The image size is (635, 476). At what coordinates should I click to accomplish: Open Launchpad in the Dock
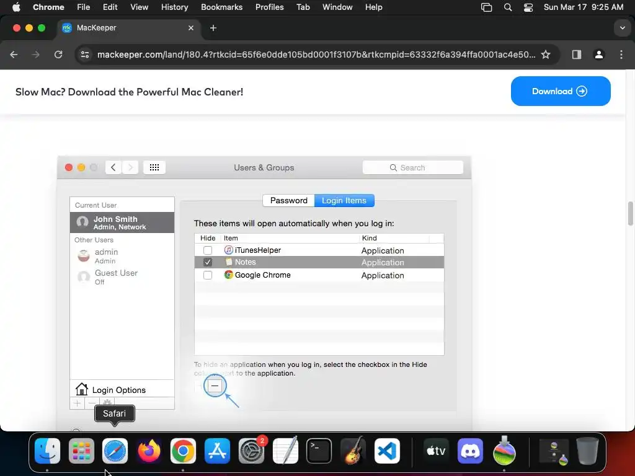[81, 451]
